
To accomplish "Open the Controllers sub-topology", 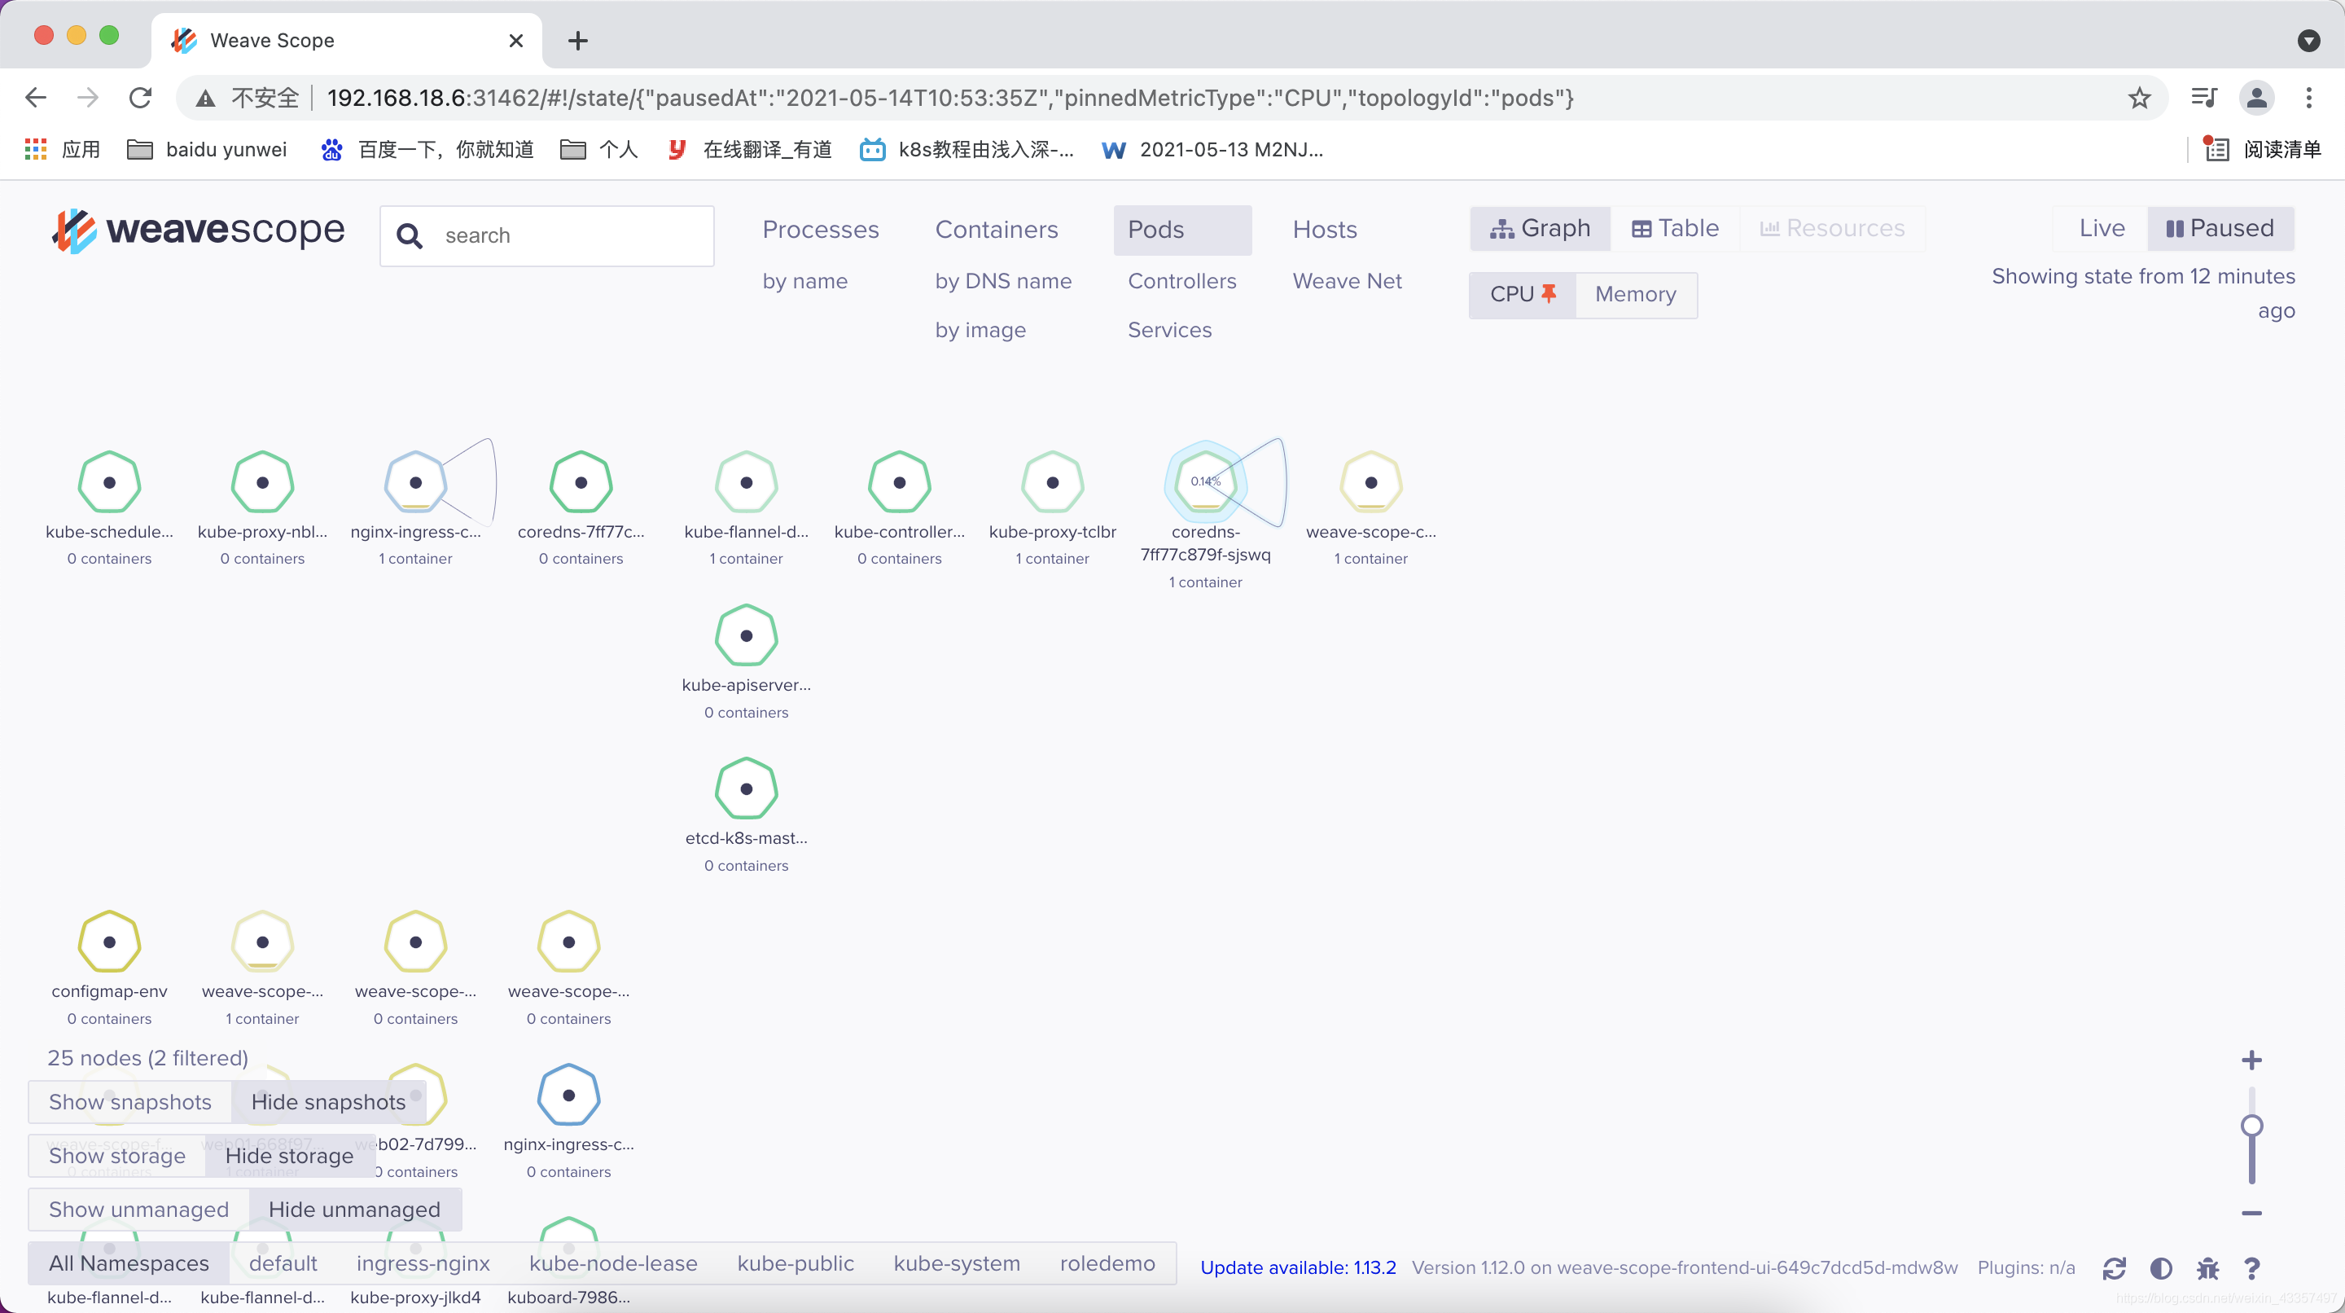I will click(1181, 281).
